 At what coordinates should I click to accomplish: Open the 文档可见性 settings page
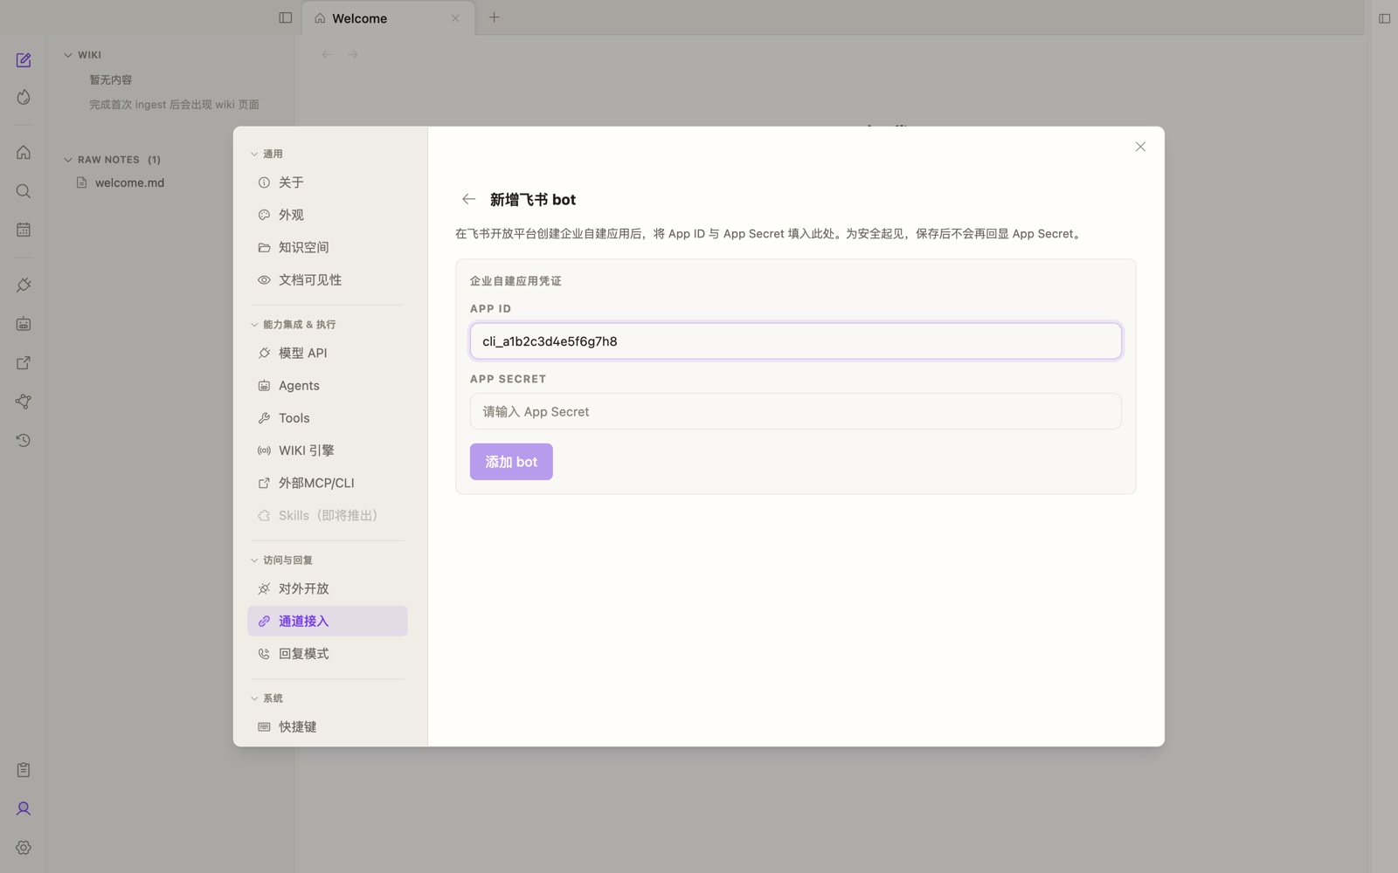[x=328, y=279]
